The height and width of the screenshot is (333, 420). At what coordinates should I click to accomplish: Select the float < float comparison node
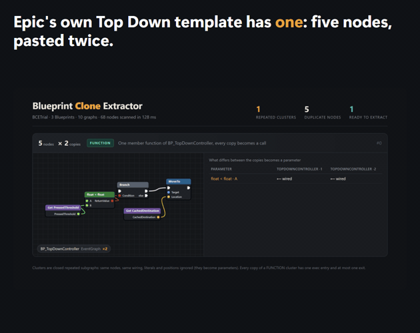pyautogui.click(x=99, y=200)
